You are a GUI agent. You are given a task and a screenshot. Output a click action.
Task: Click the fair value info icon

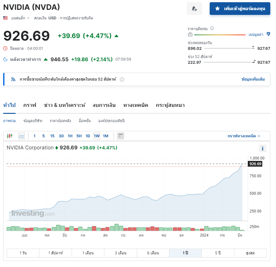(212, 28)
